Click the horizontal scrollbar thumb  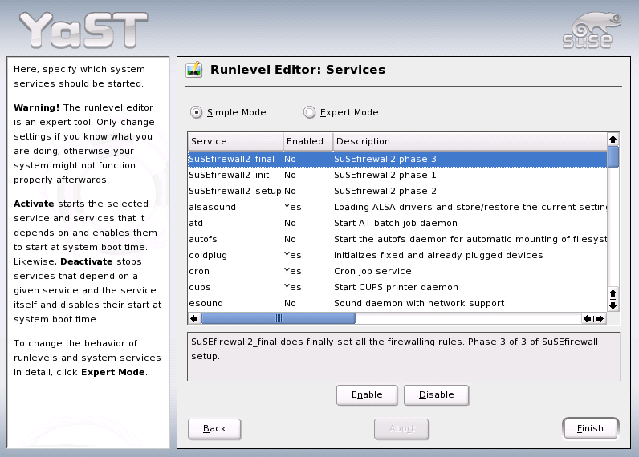coord(279,318)
